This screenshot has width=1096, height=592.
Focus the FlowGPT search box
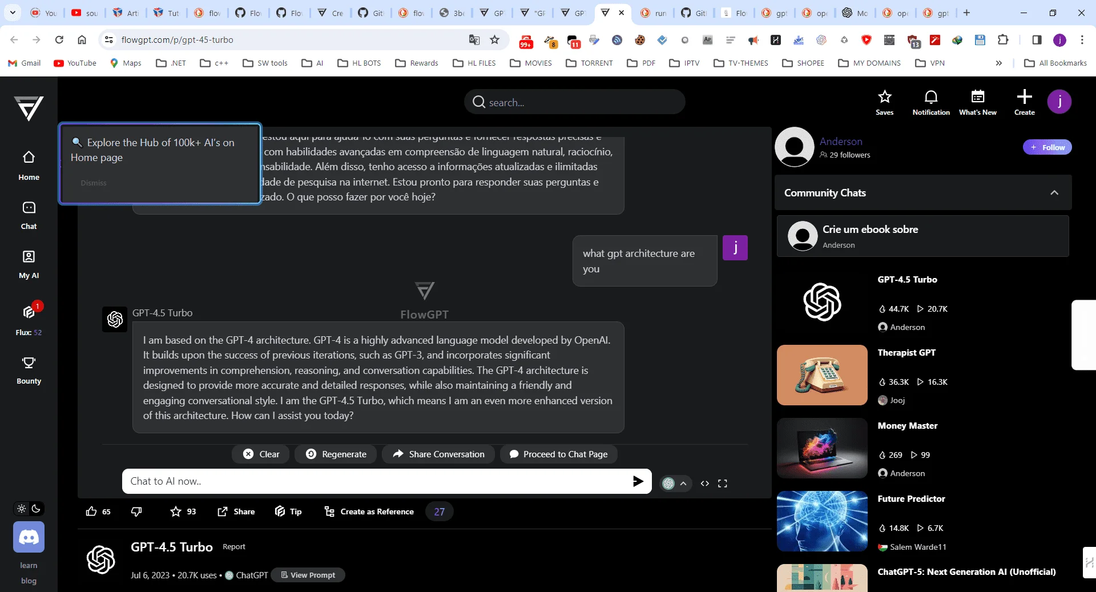coord(574,102)
